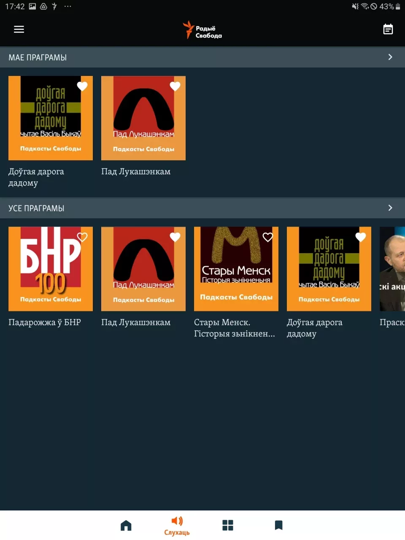Image resolution: width=405 pixels, height=540 pixels.
Task: Open the grid sections tab
Action: pos(228,525)
